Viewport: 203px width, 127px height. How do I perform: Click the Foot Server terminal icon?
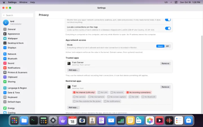tap(69, 63)
